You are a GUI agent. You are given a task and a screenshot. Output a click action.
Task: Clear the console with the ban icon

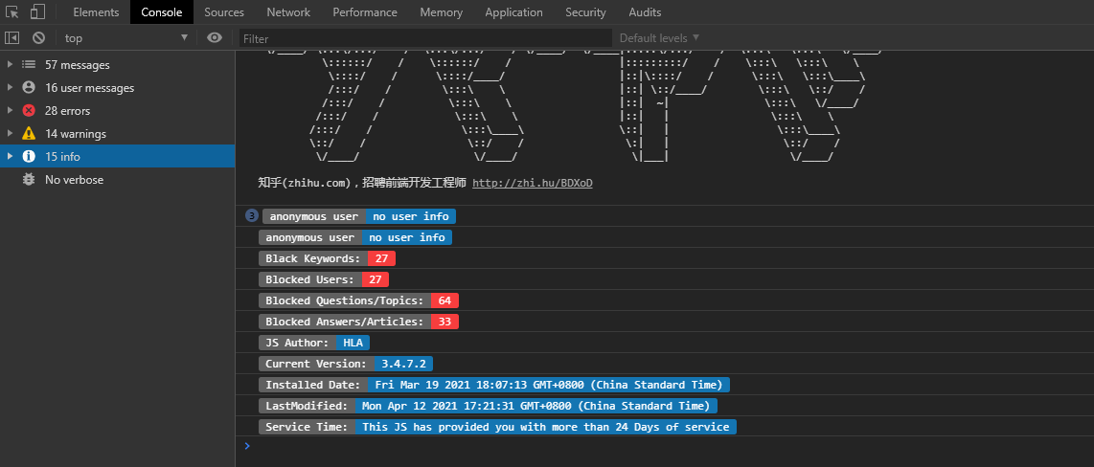(x=38, y=38)
